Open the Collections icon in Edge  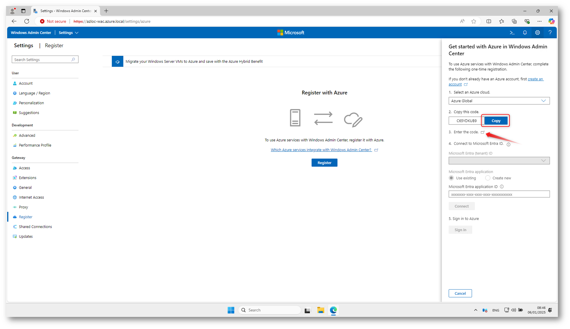point(514,21)
